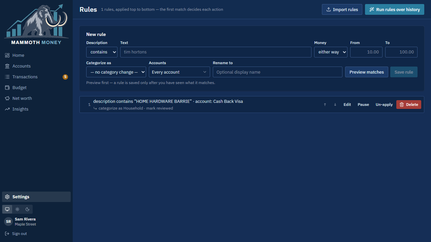This screenshot has width=431, height=242.
Task: Switch to dark theme
Action: pyautogui.click(x=28, y=209)
